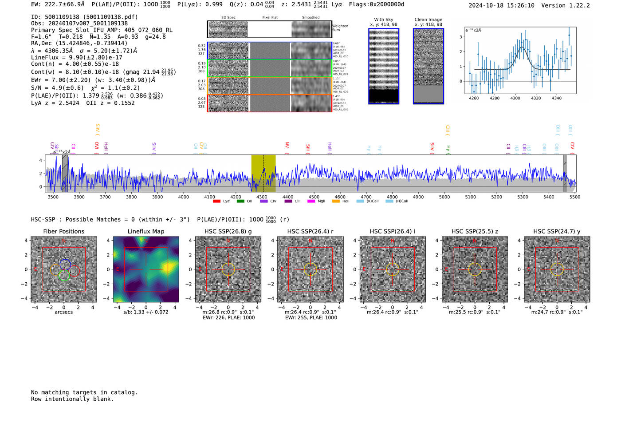Image resolution: width=621 pixels, height=423 pixels.
Task: Click the Pixel Flat column header
Action: click(270, 18)
